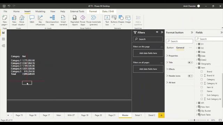Check the Category field checkbox

(202, 80)
